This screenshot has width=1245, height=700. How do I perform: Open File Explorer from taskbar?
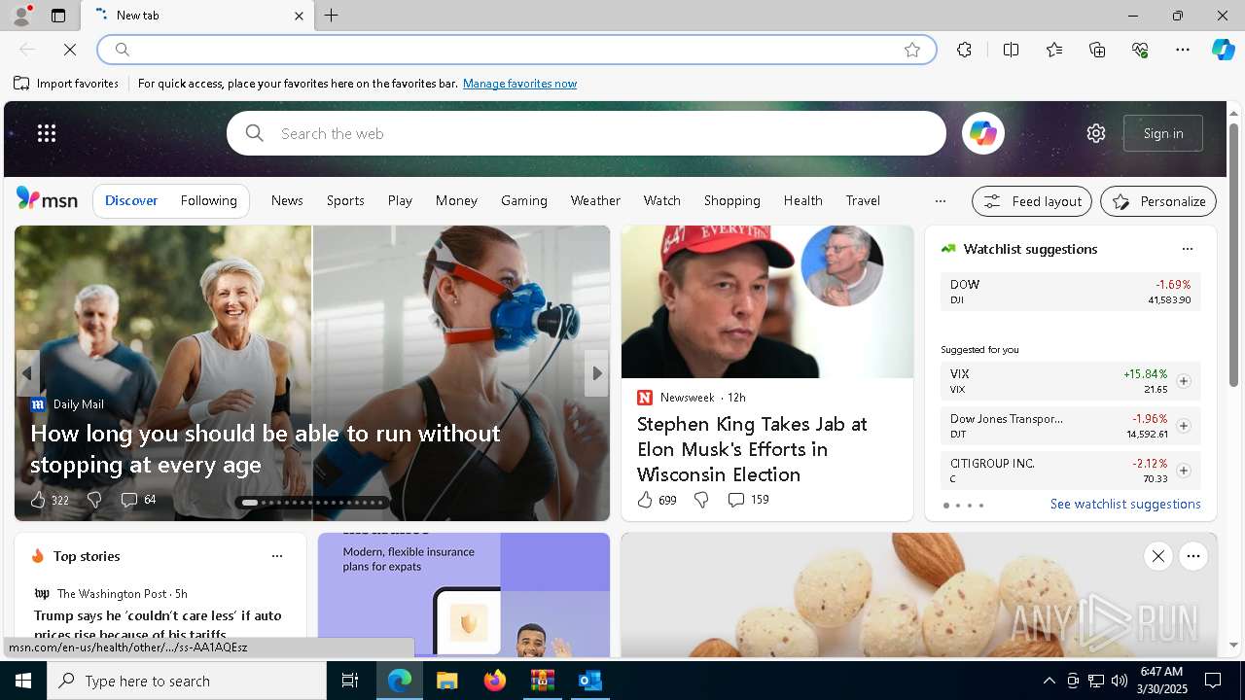point(446,681)
